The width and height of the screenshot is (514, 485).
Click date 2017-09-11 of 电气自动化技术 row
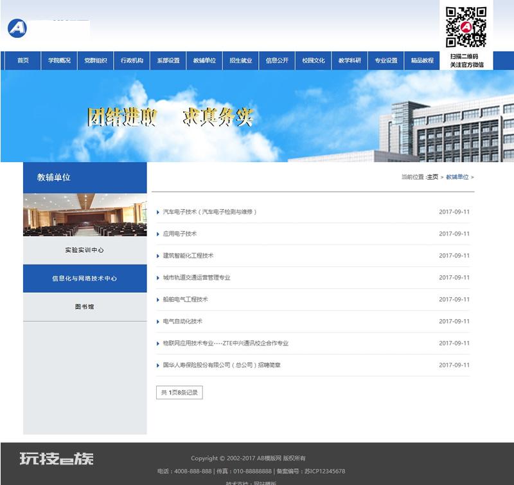[x=454, y=321]
